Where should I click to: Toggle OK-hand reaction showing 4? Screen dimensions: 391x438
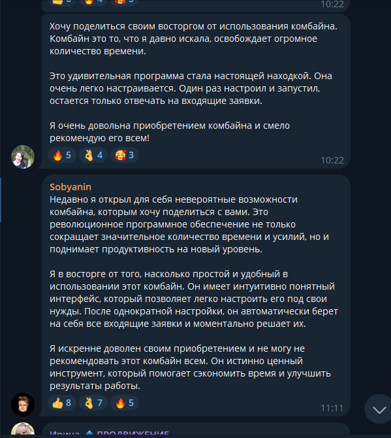(93, 155)
